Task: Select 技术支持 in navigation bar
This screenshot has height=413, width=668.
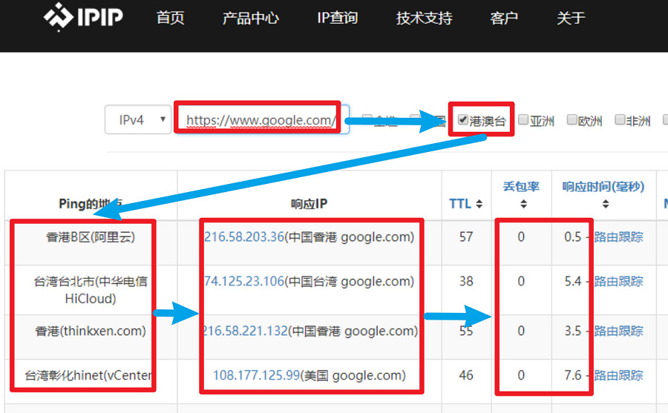Action: coord(424,19)
